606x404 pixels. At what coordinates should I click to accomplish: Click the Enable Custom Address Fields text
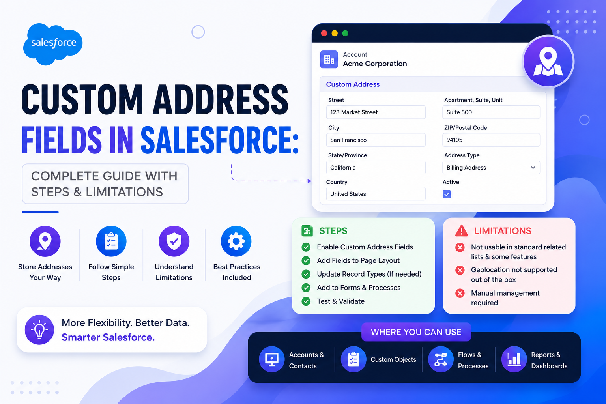point(365,247)
